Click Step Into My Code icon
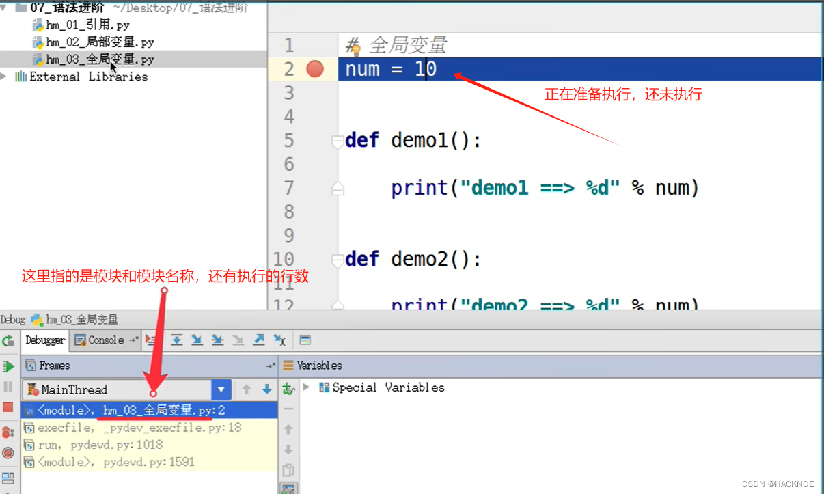824x494 pixels. pos(217,340)
